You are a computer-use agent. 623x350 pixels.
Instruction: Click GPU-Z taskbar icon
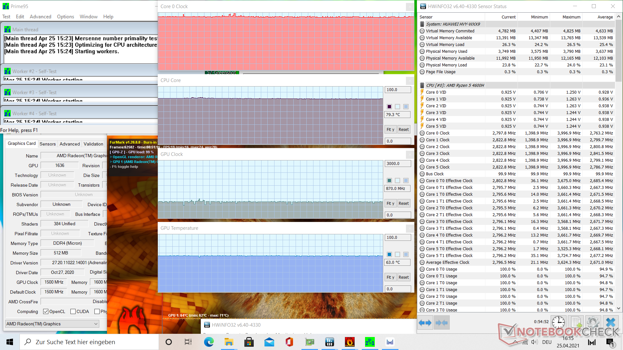point(310,342)
